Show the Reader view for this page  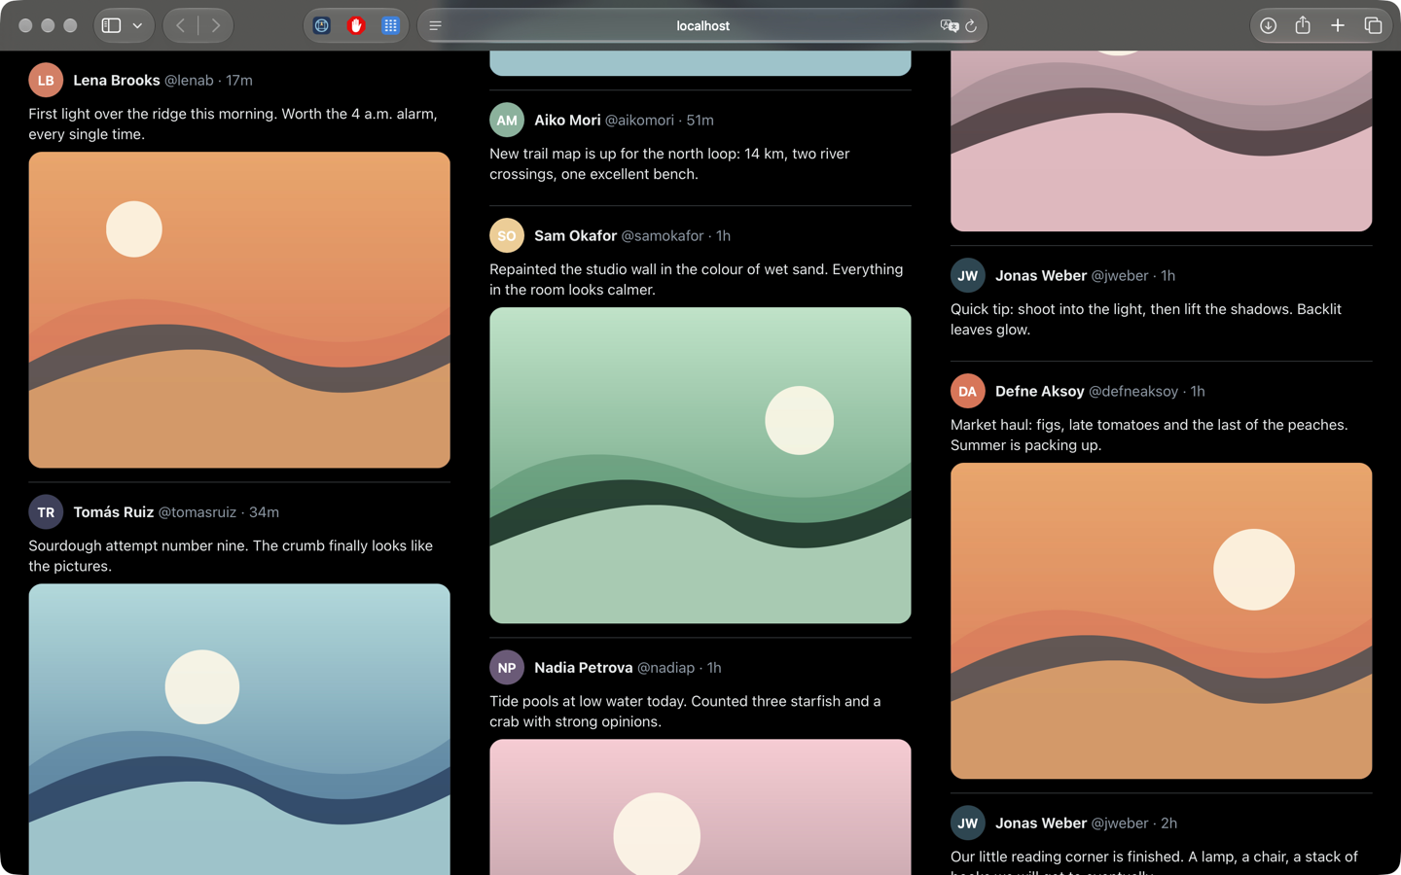436,26
